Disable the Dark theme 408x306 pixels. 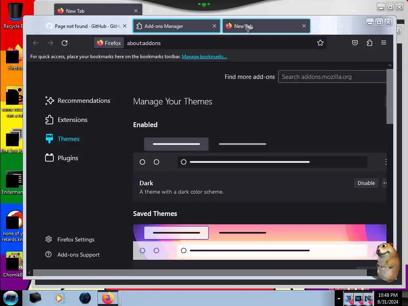tap(366, 183)
